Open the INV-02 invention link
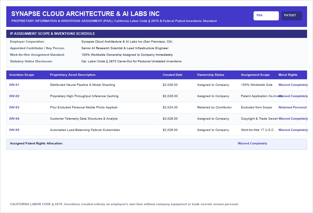 [x=14, y=96]
